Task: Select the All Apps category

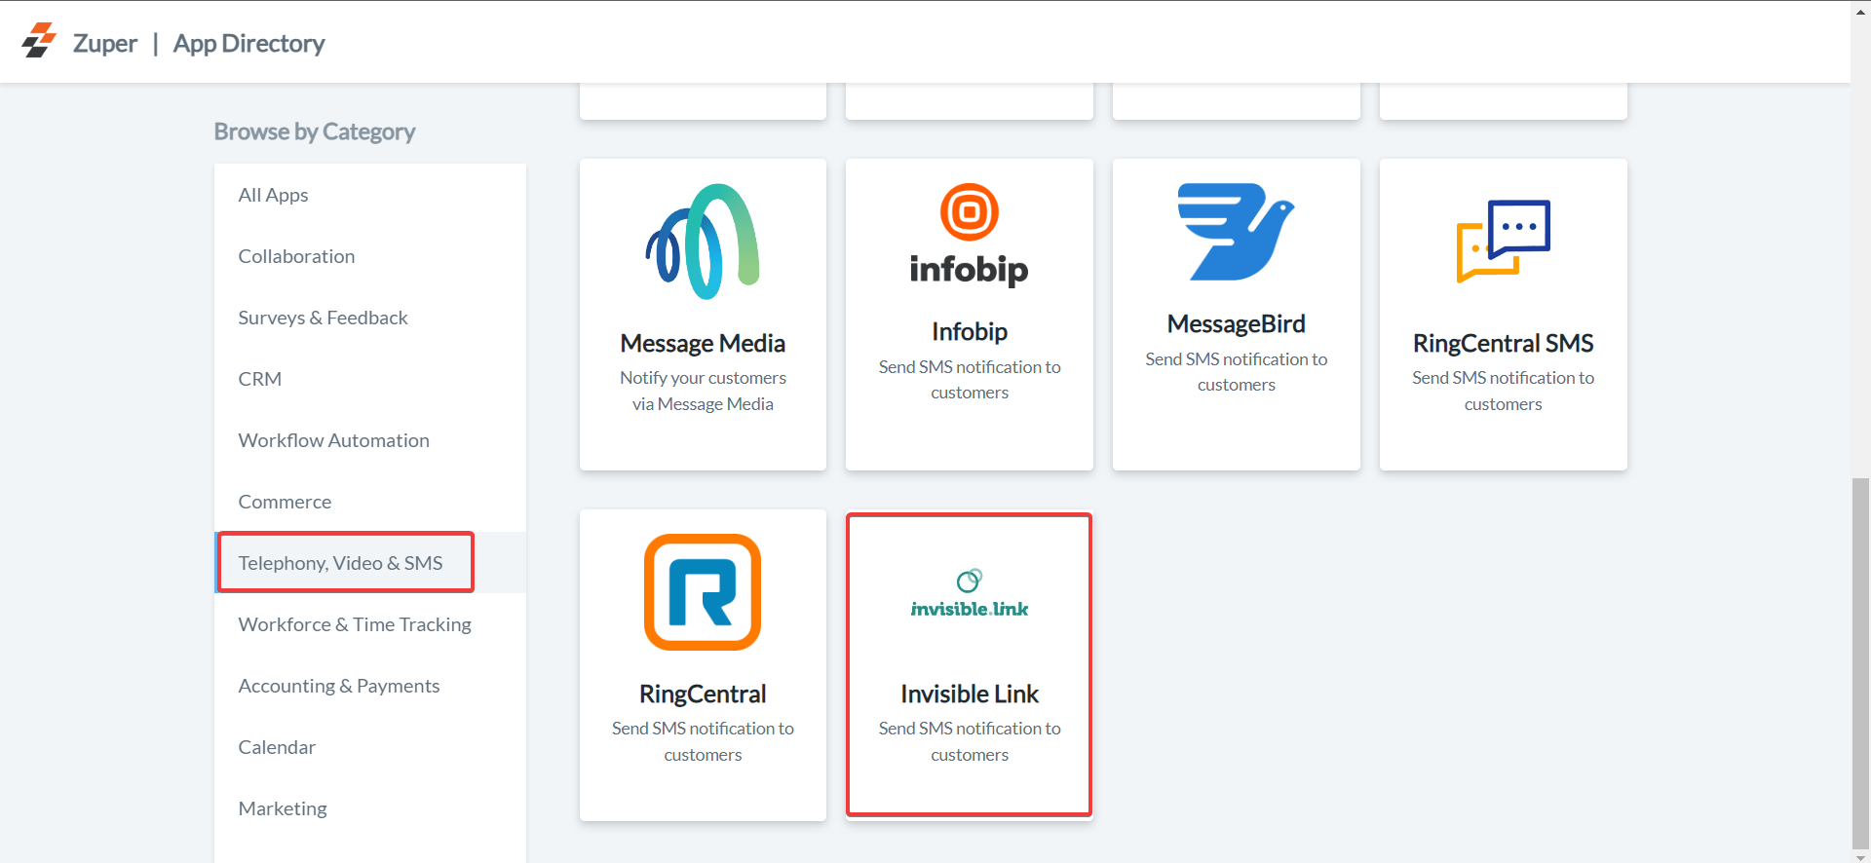Action: 370,195
